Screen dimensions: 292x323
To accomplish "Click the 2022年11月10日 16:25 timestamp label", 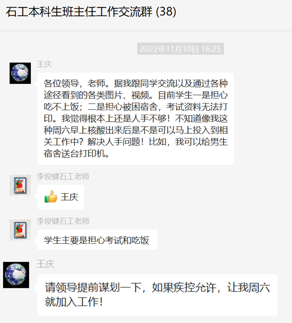I will [x=180, y=49].
